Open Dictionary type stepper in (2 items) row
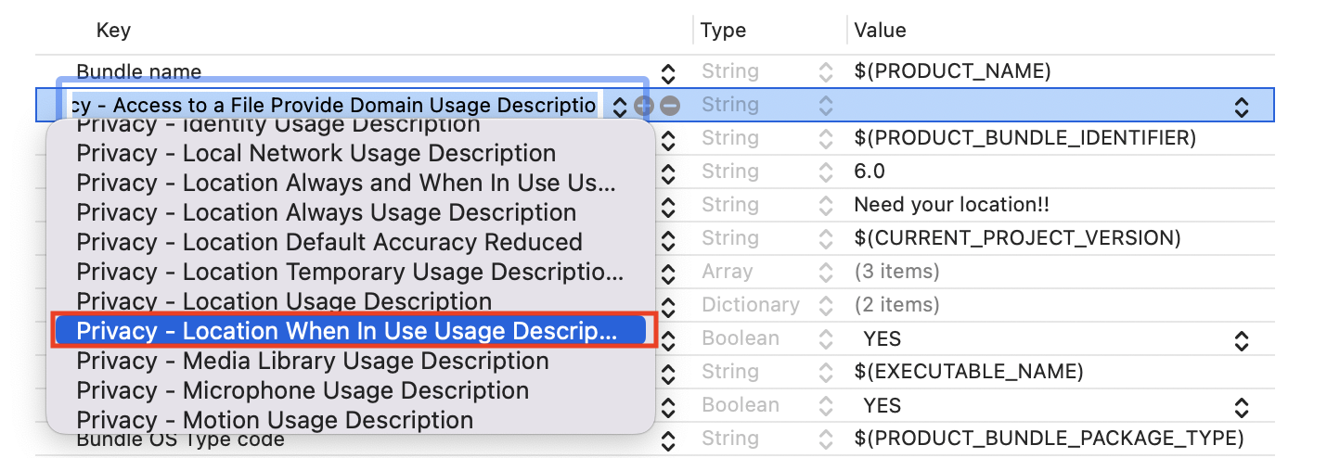Screen dimensions: 1327x458 (825, 306)
